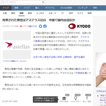Click the 外務省 link

79,73
